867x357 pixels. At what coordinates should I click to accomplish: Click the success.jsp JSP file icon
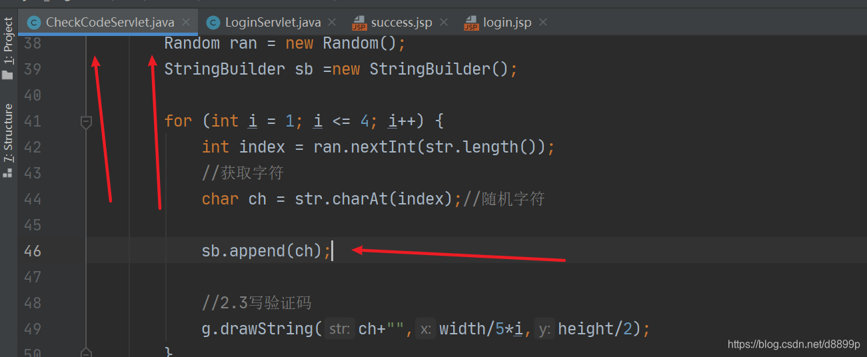[359, 23]
